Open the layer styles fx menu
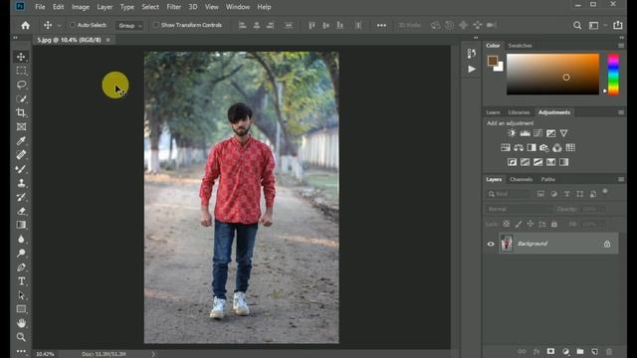This screenshot has height=358, width=637. click(x=536, y=351)
